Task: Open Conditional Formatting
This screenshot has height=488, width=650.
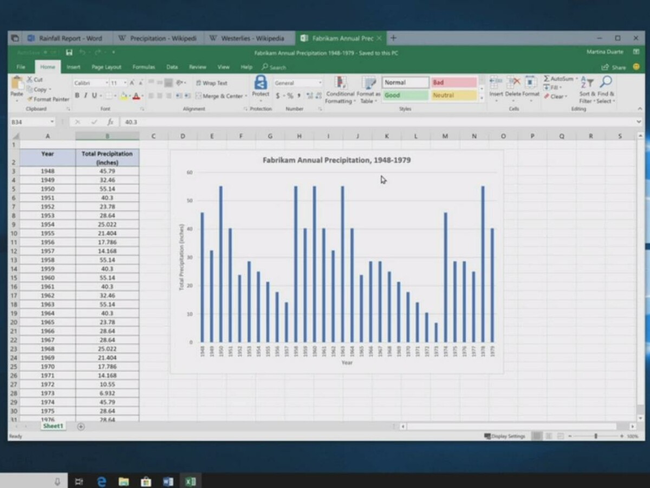Action: (340, 90)
